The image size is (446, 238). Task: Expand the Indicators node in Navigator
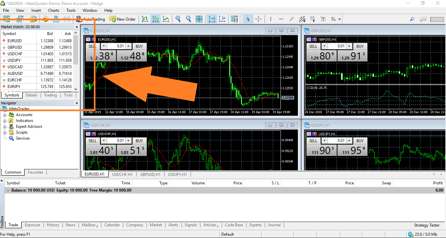pos(5,121)
